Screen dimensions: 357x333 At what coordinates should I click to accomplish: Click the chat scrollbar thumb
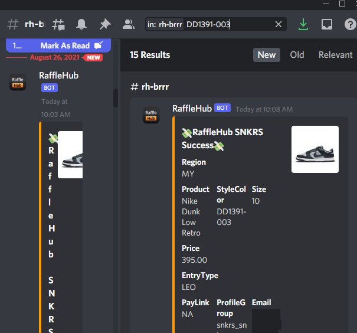pyautogui.click(x=116, y=98)
